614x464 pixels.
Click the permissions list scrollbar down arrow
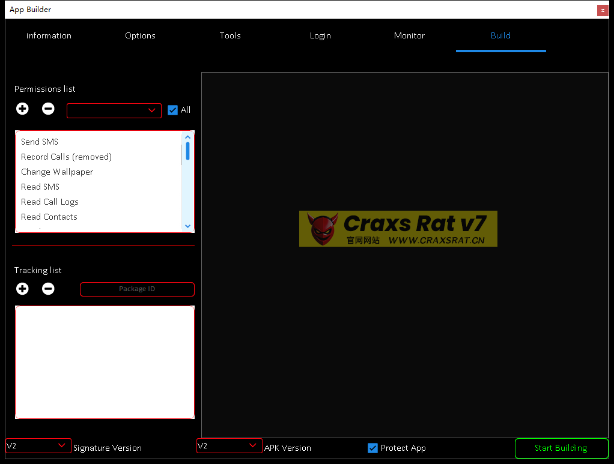coord(187,226)
